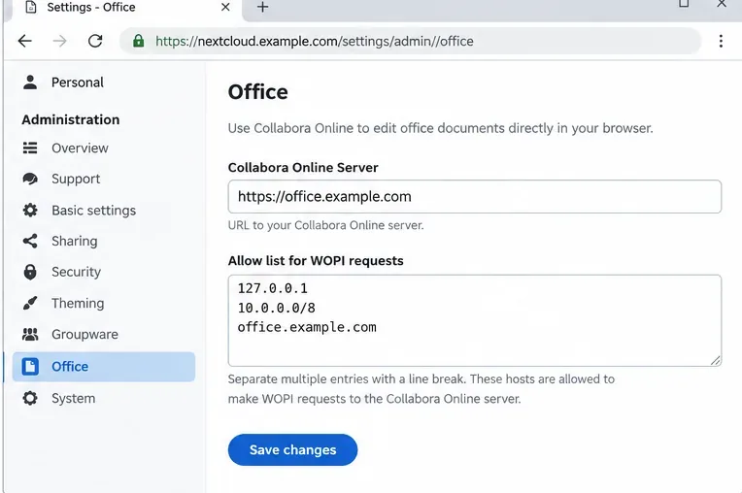Click the Allow list for WOPI requests label
The image size is (742, 493).
coord(316,260)
